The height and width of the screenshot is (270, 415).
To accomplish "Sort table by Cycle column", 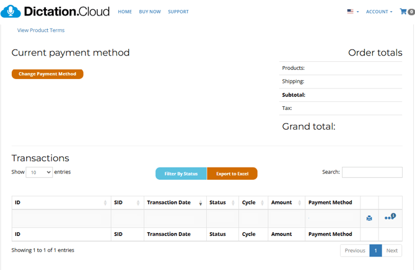I will tap(253, 203).
